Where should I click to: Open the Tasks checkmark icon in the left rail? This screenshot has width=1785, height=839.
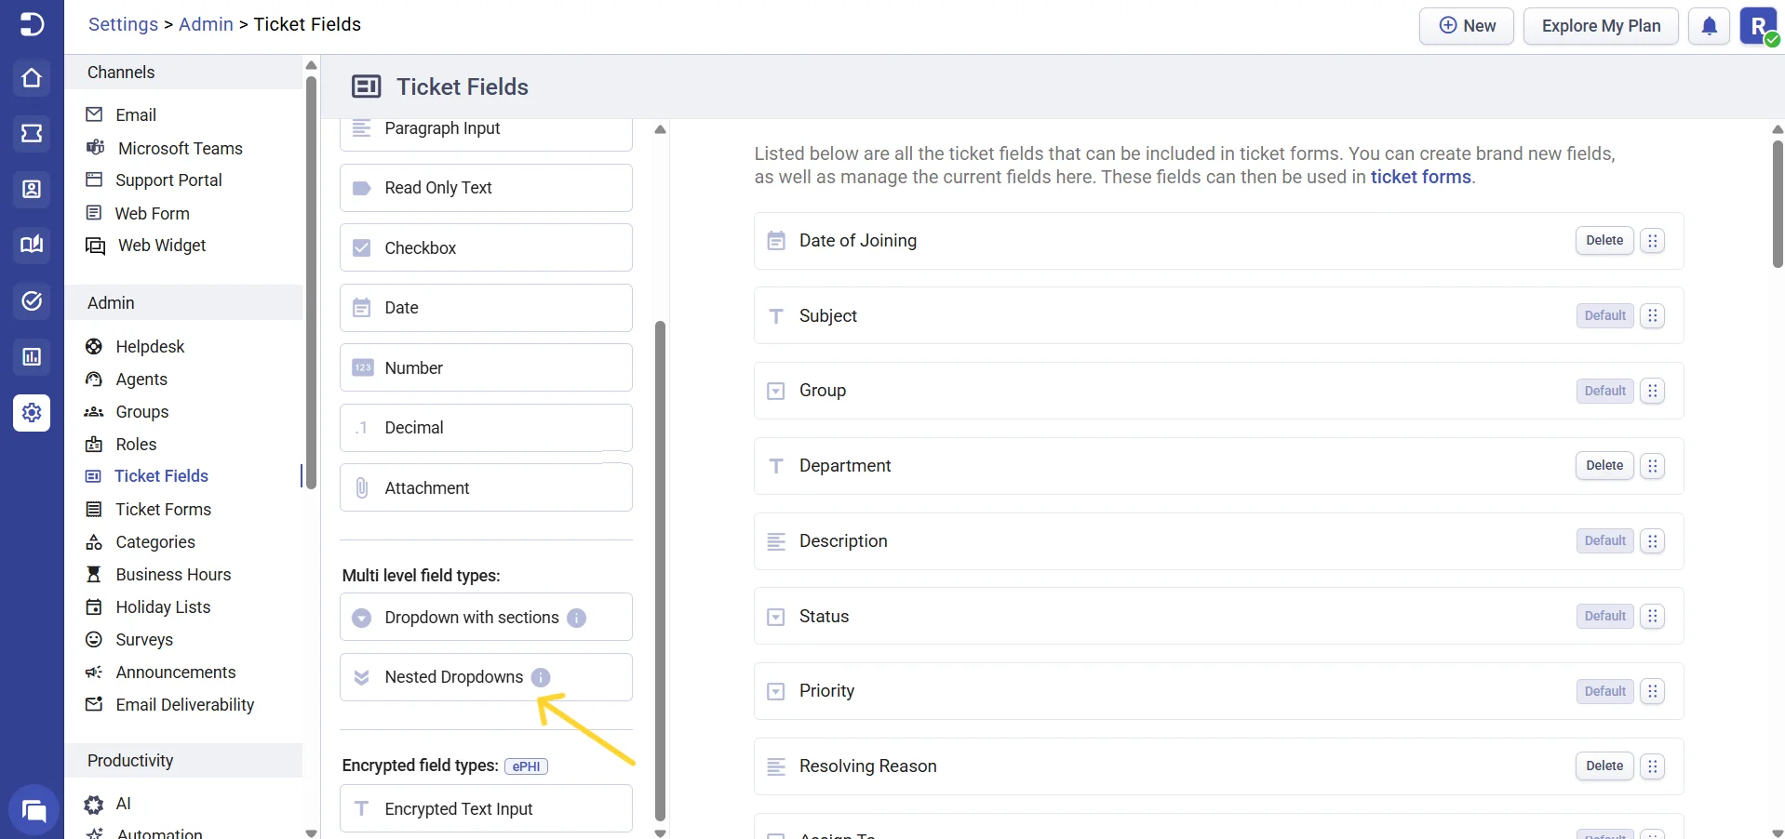pyautogui.click(x=32, y=300)
